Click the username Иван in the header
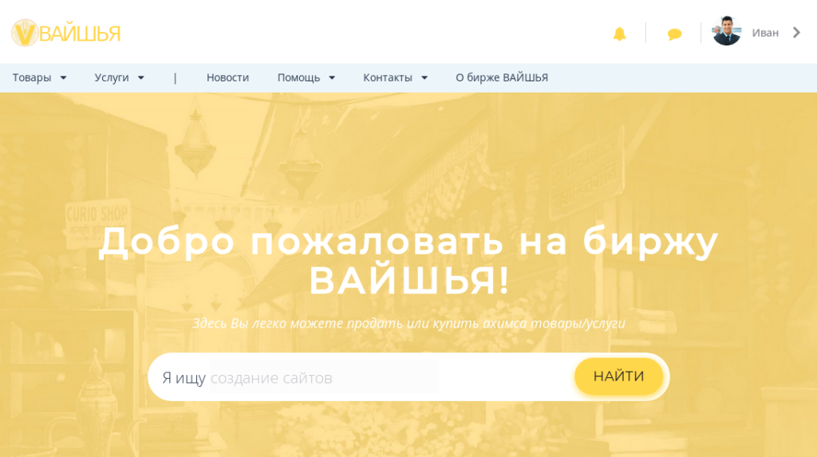817x457 pixels. 764,33
